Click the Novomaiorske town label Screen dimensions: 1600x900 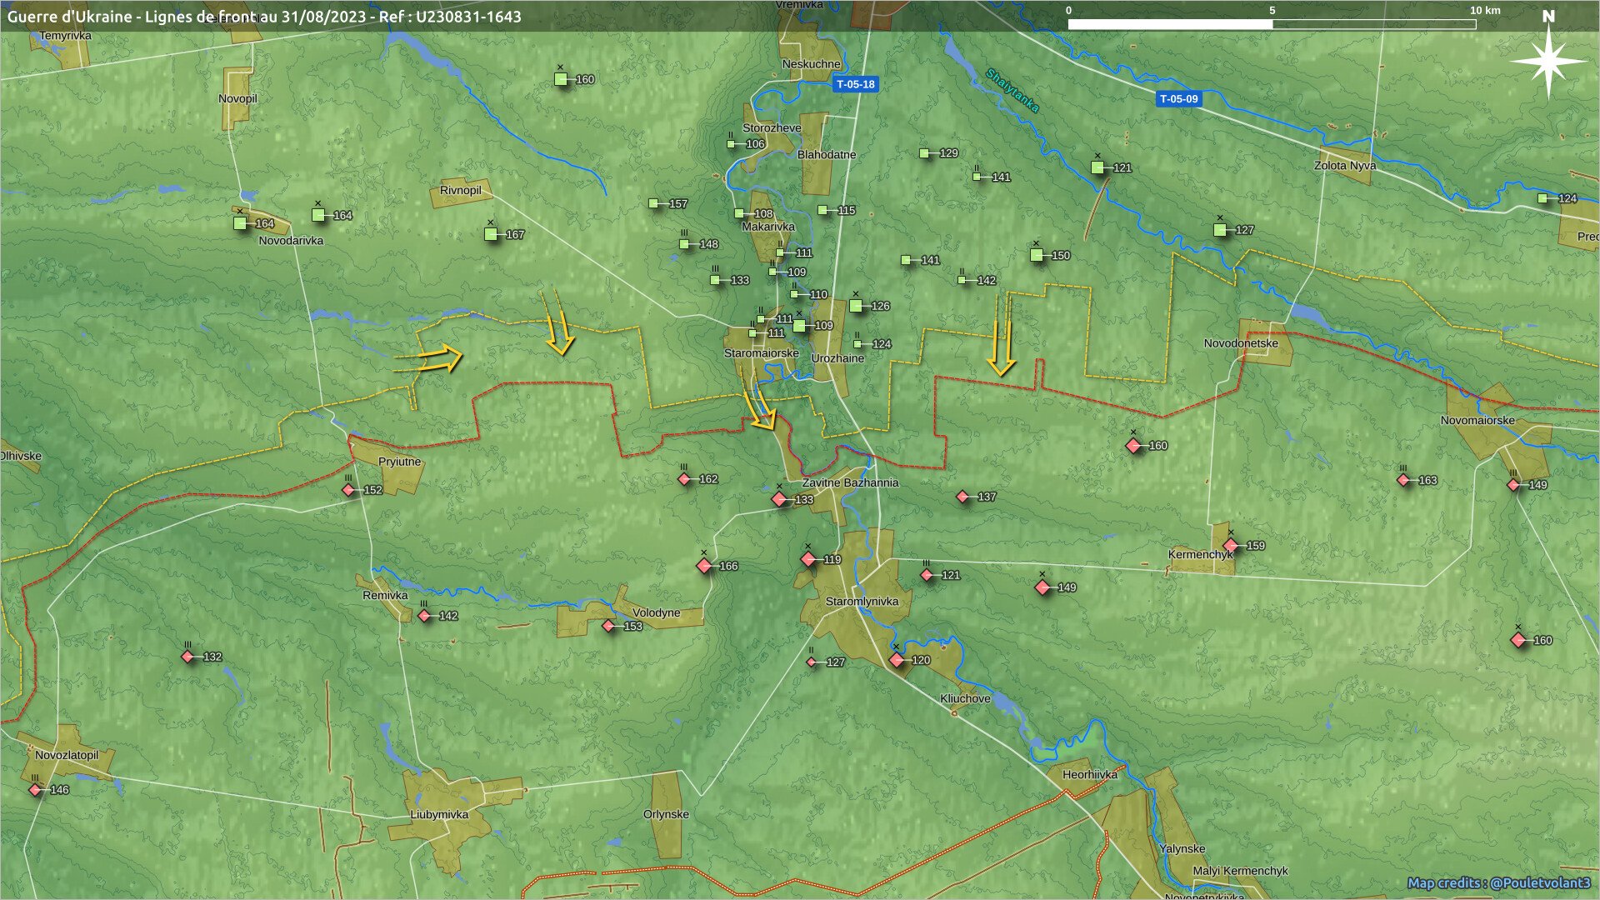click(x=1477, y=420)
